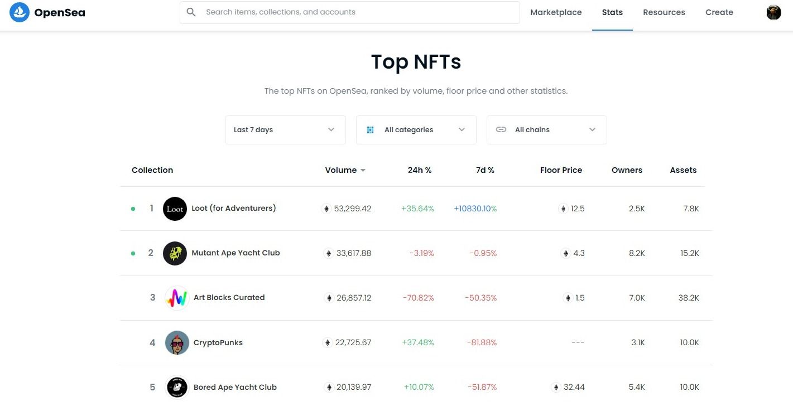
Task: Click ETH icon beside volume 26,857.12
Action: 329,298
